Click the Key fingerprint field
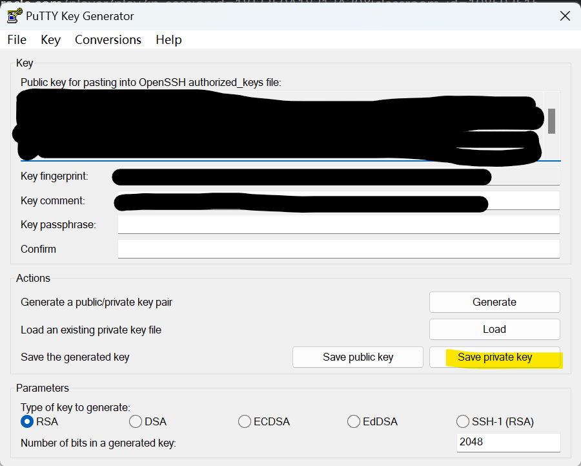This screenshot has width=581, height=466. point(339,176)
